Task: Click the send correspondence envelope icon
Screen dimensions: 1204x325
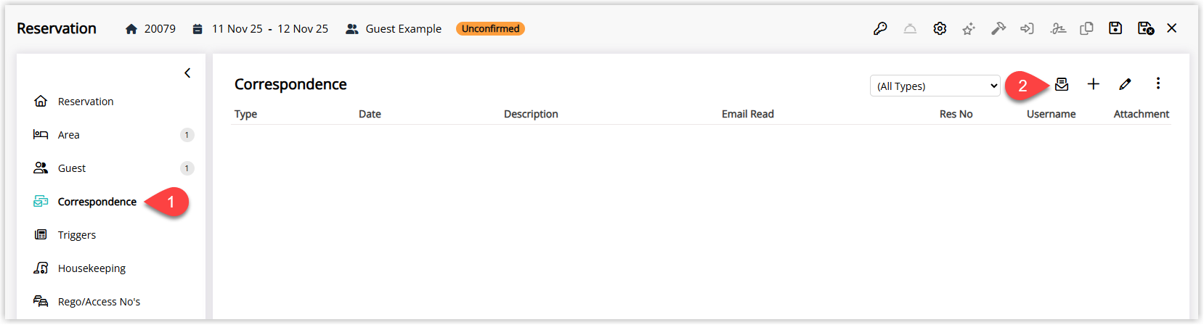Action: click(x=1062, y=84)
